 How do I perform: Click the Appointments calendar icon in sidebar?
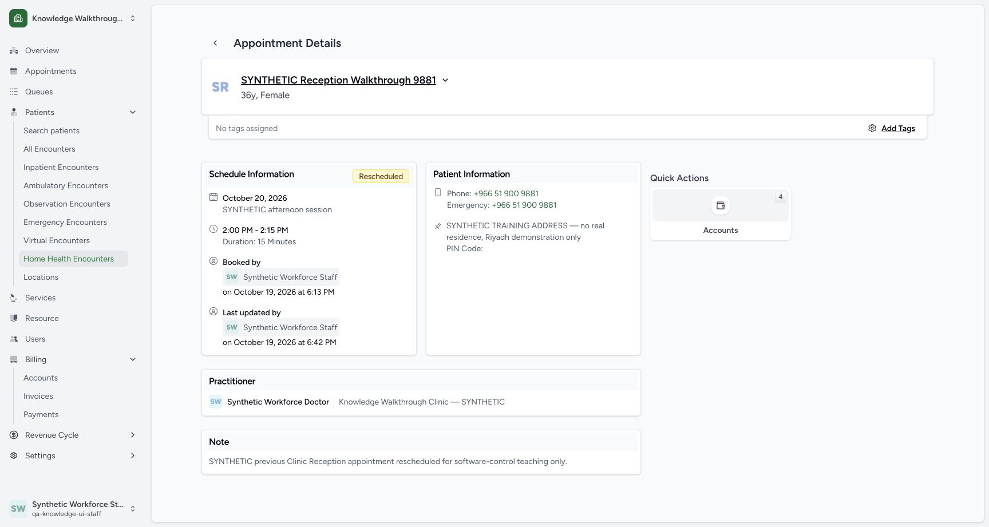coord(14,71)
